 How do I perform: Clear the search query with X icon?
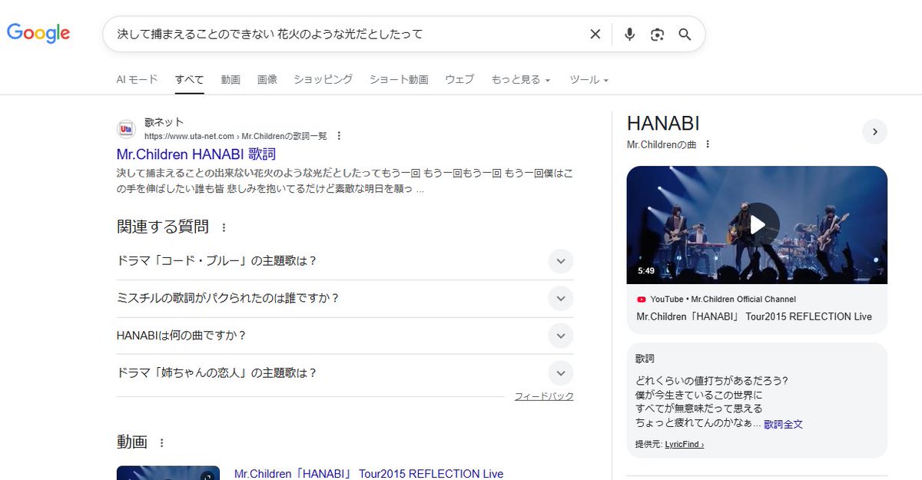click(595, 34)
